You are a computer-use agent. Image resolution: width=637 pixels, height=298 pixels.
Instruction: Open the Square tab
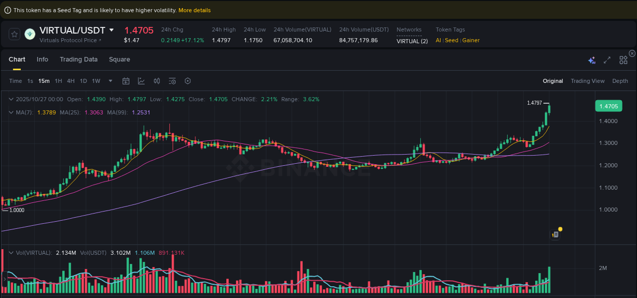[119, 59]
